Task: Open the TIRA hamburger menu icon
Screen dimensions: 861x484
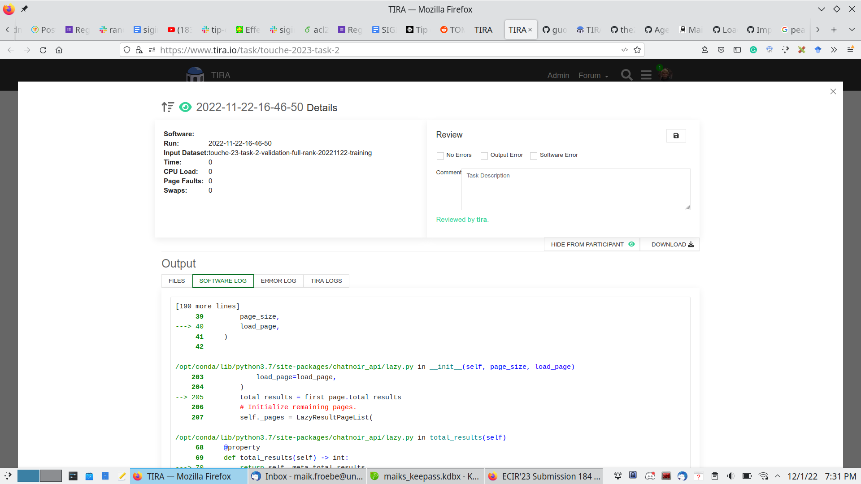Action: (646, 75)
